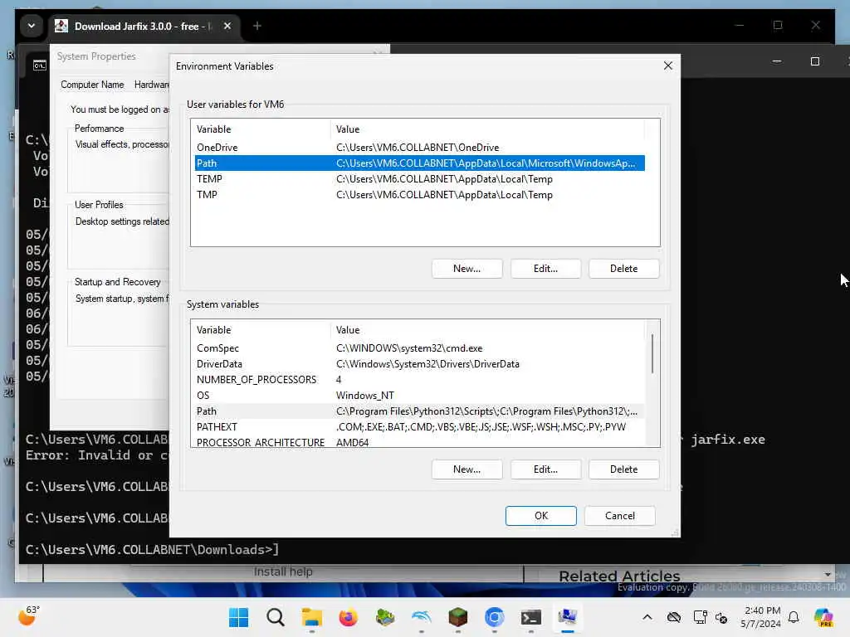Launch File Explorer from taskbar
850x637 pixels.
click(x=312, y=617)
